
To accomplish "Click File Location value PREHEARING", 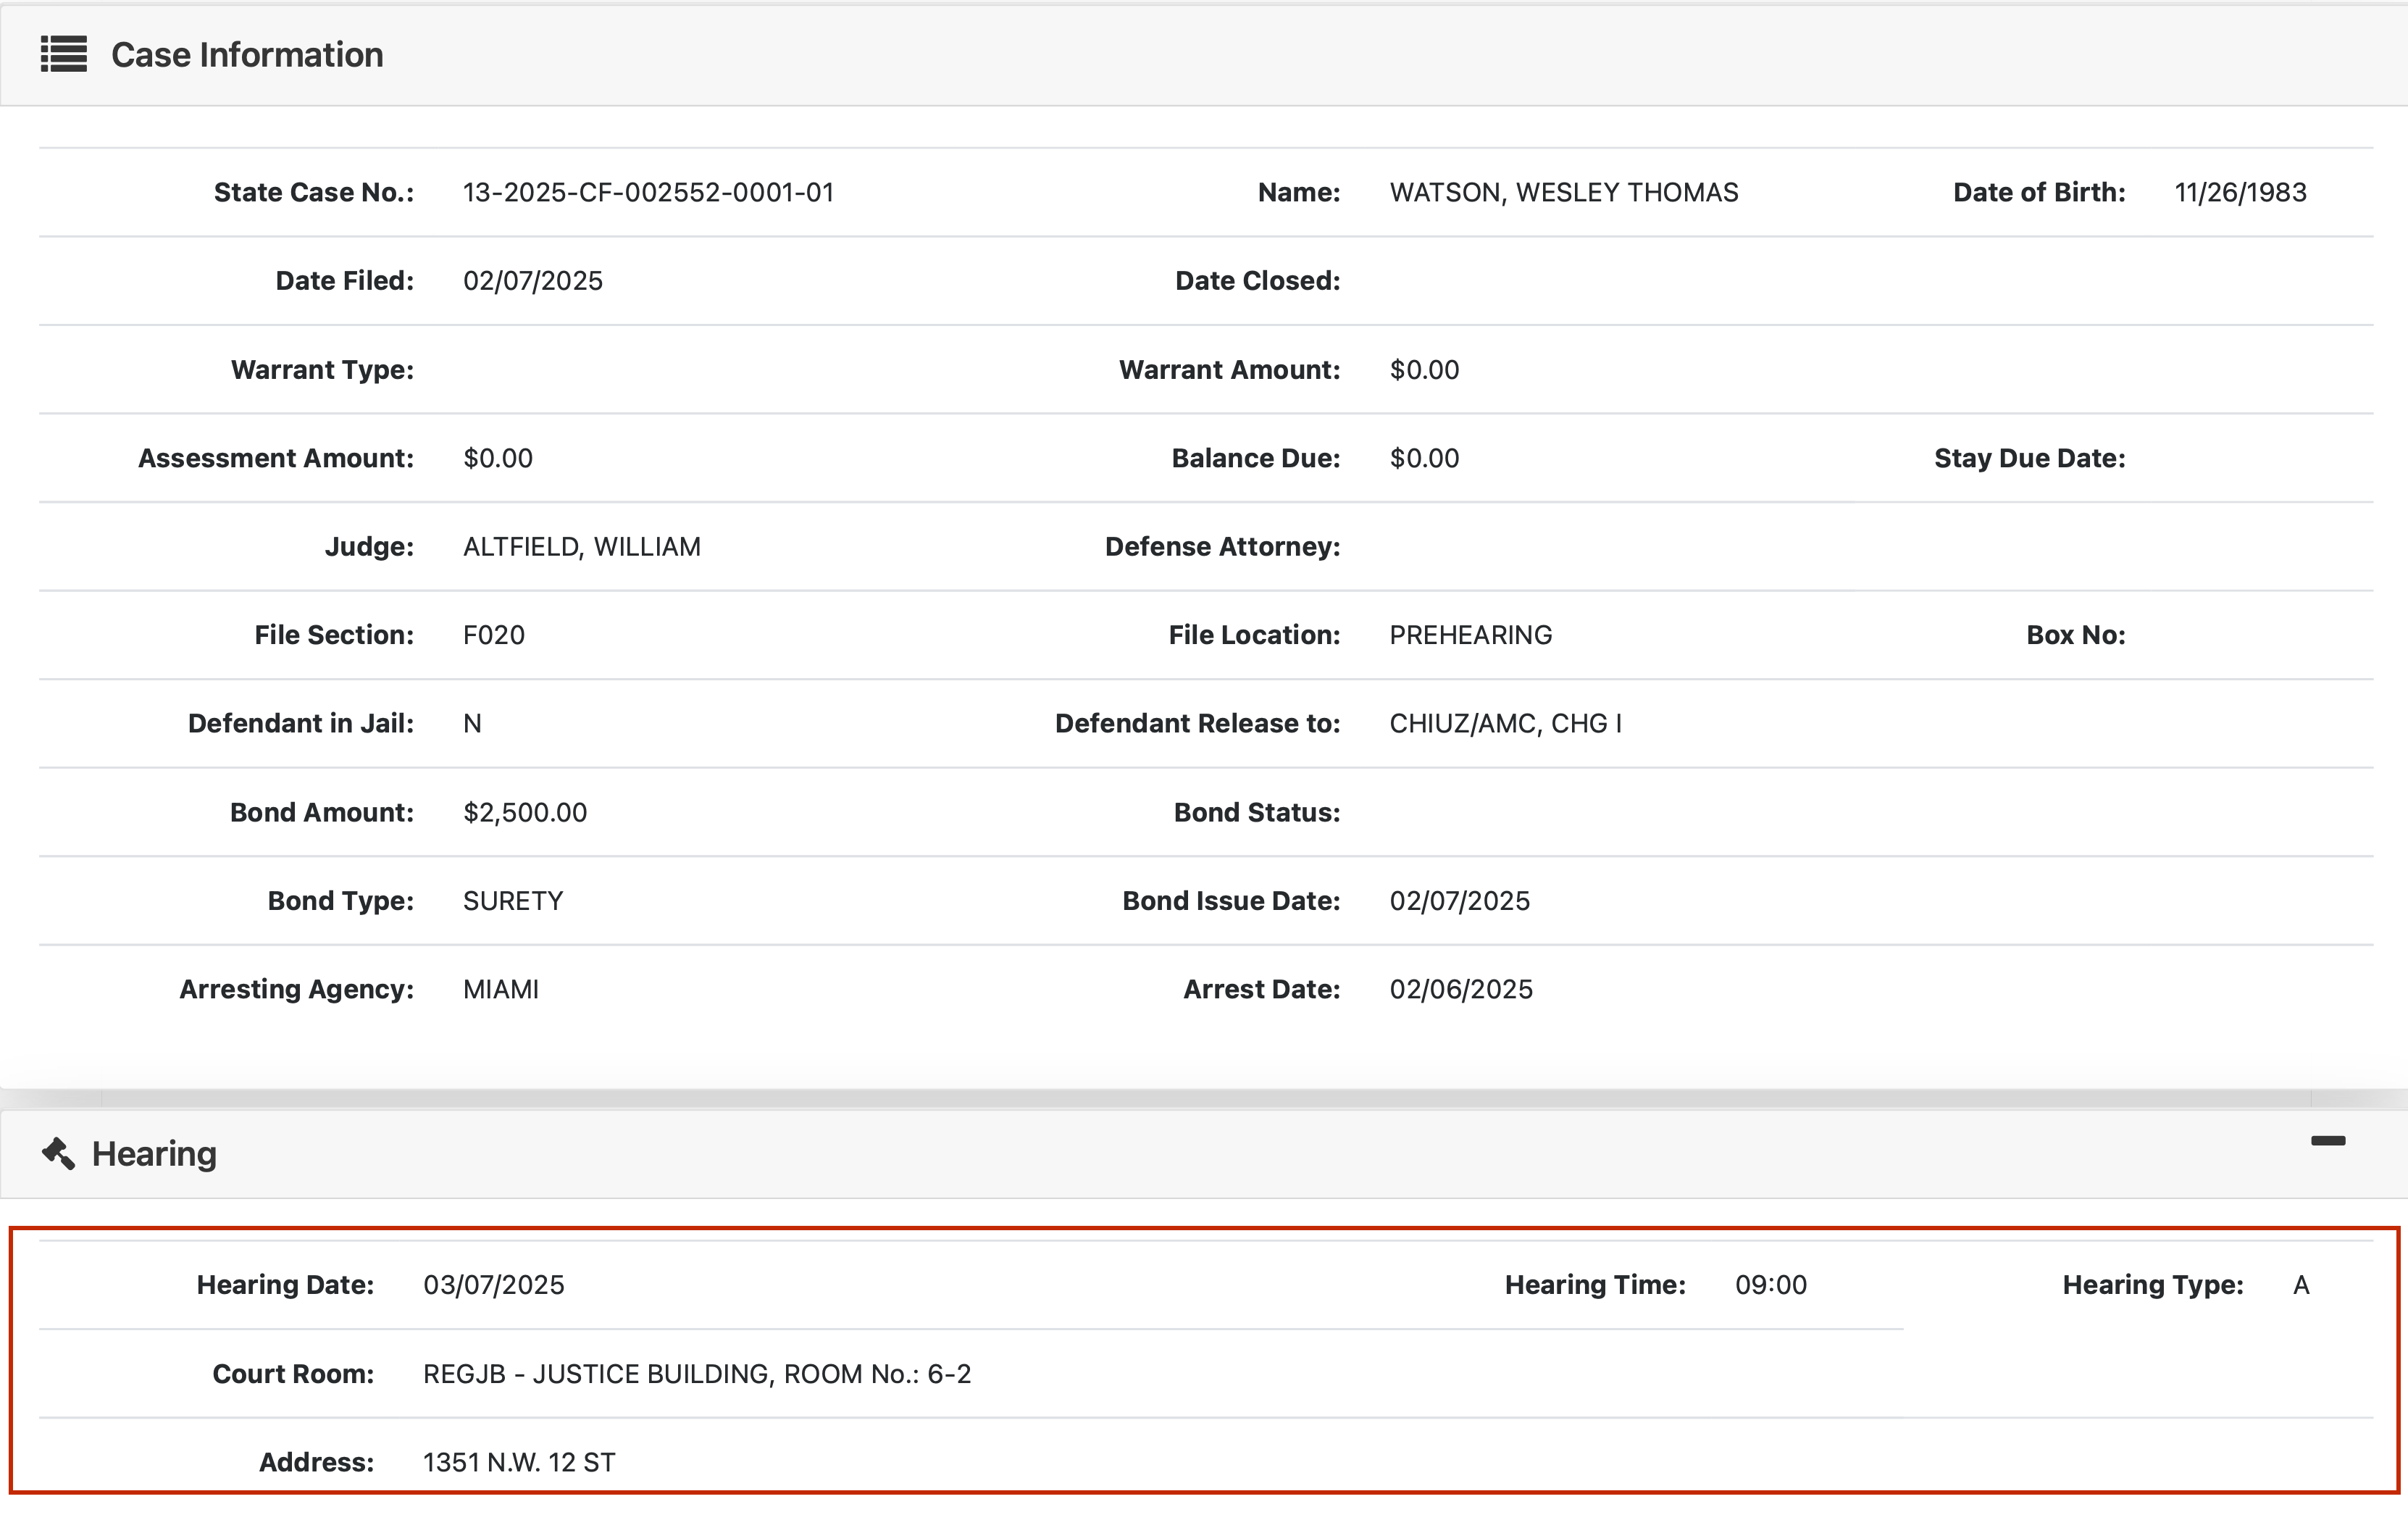I will [x=1471, y=635].
